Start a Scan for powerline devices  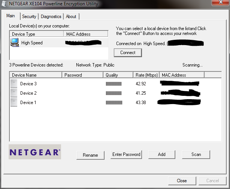[196, 154]
